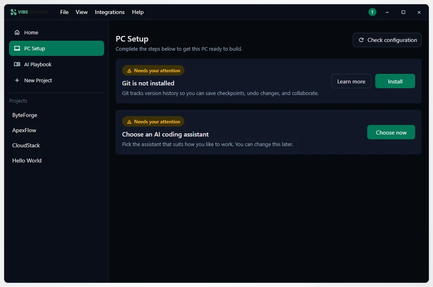The image size is (433, 287).
Task: Minimize the Vibe Factory window
Action: 387,12
